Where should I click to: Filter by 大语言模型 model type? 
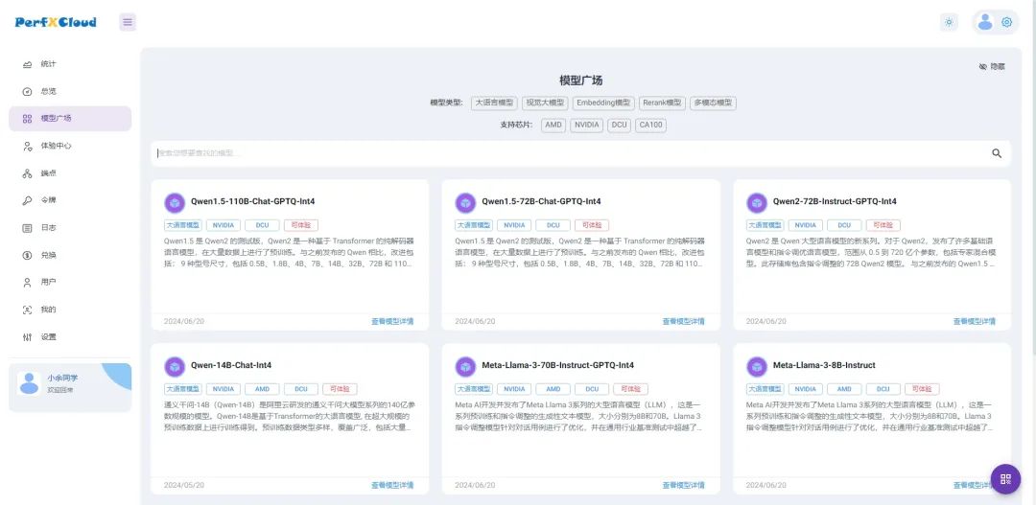(x=494, y=103)
